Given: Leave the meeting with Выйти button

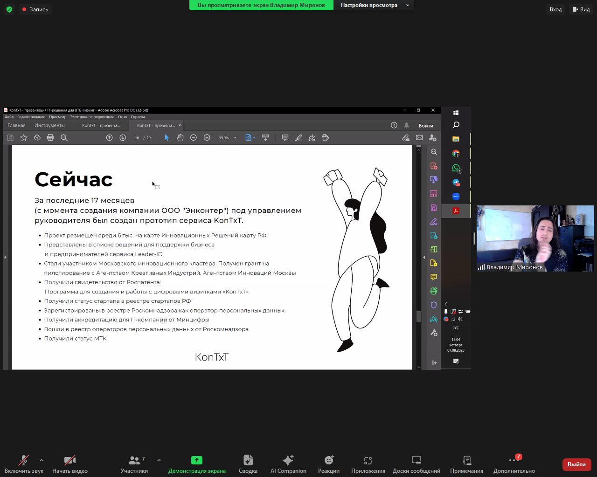Looking at the screenshot, I should click(x=576, y=464).
